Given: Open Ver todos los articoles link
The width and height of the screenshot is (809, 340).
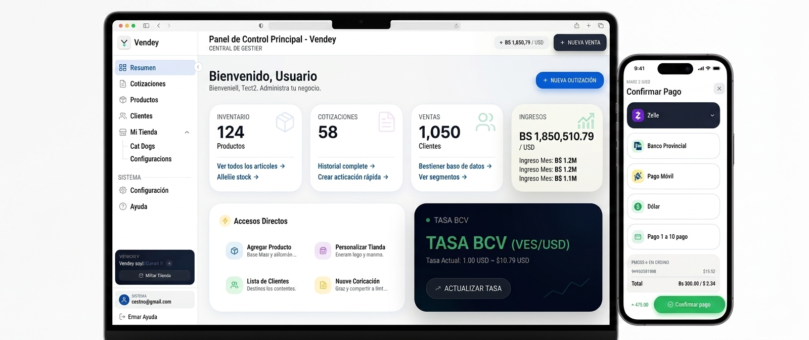Looking at the screenshot, I should pos(251,166).
